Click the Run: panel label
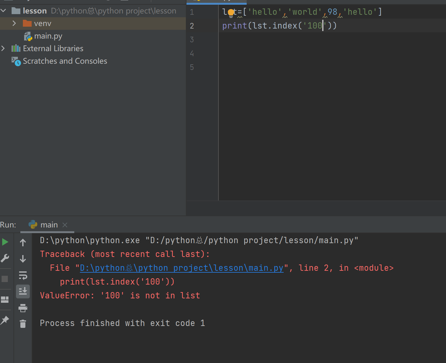This screenshot has height=363, width=446. [x=8, y=225]
